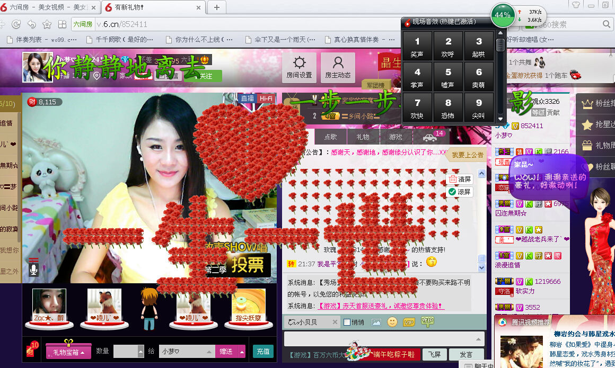Image resolution: width=615 pixels, height=368 pixels.
Task: Play sound effect 3 起哄
Action: (479, 46)
